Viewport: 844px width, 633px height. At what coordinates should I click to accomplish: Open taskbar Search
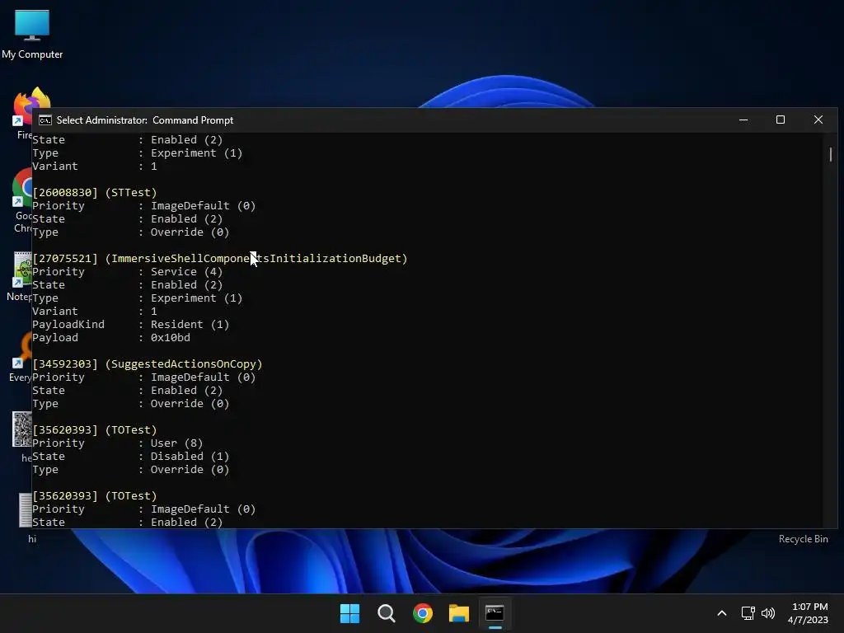click(386, 613)
